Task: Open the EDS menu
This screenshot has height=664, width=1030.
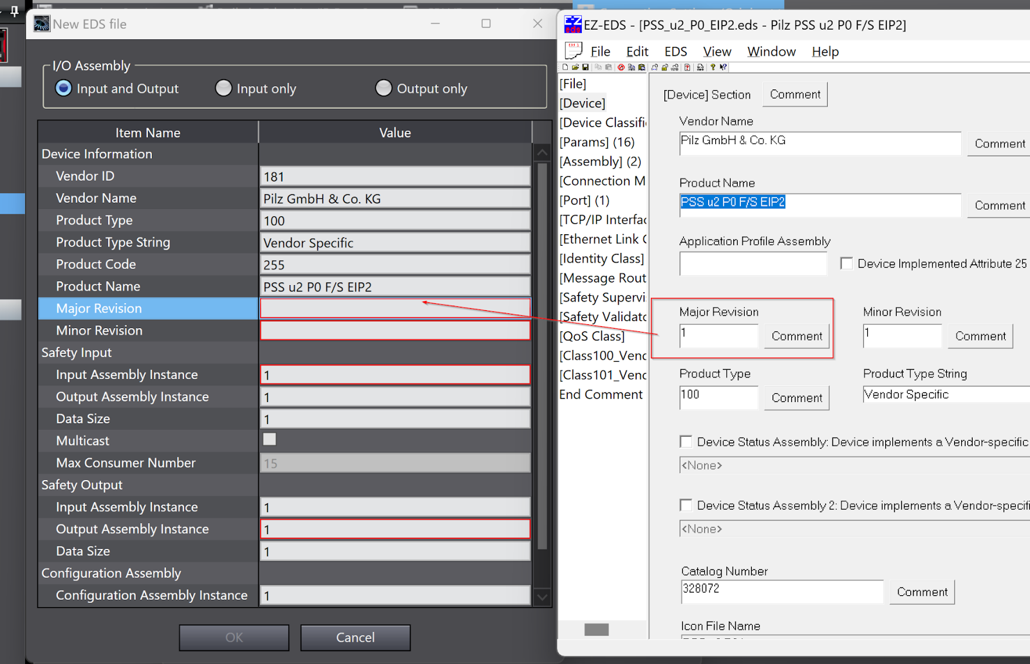Action: pos(676,51)
